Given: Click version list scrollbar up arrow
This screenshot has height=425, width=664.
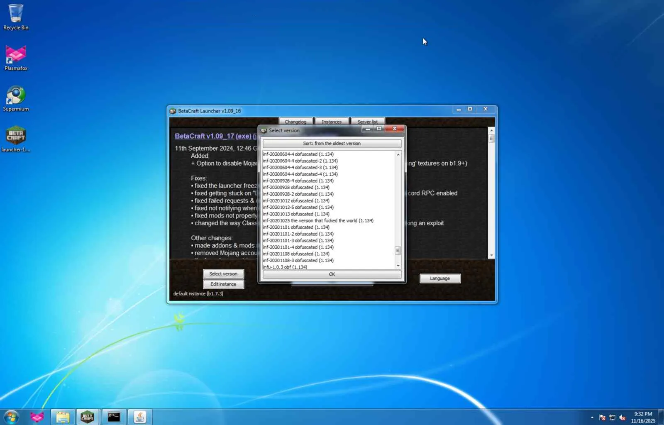Looking at the screenshot, I should 398,155.
